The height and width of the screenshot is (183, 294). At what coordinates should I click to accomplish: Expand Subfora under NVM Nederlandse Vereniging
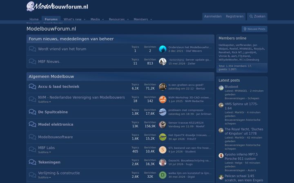click(x=45, y=102)
